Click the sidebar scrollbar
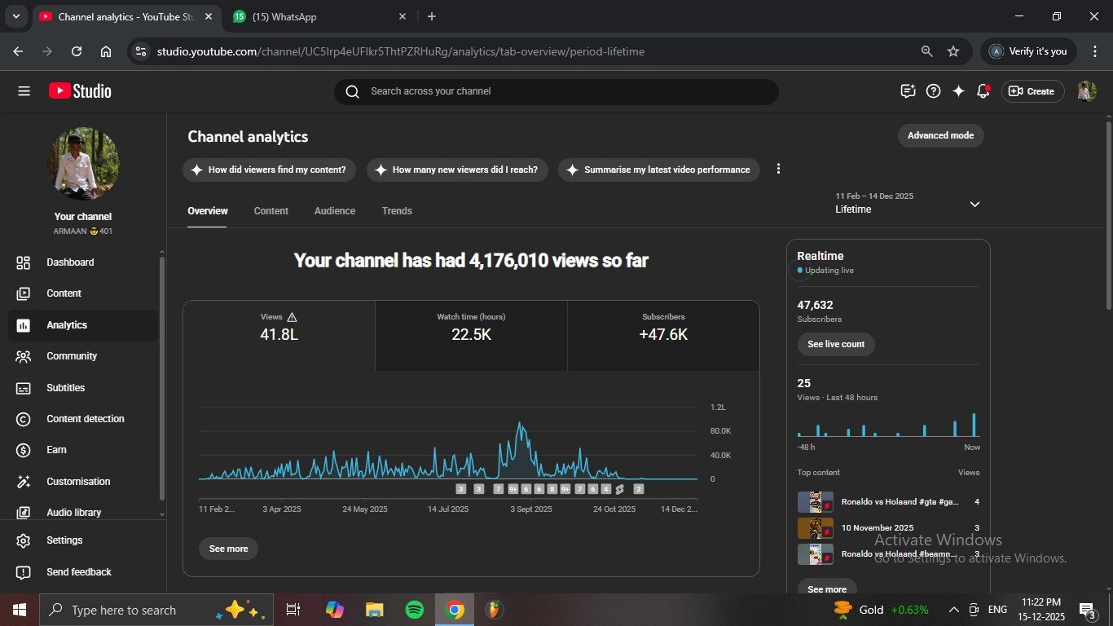The image size is (1113, 626). point(161,375)
